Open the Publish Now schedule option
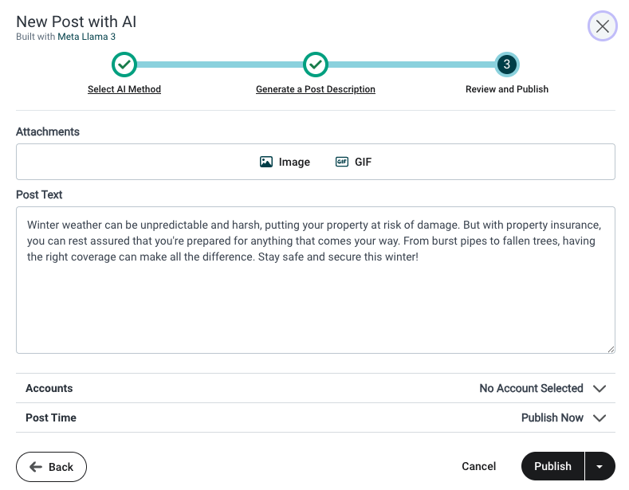Image resolution: width=629 pixels, height=490 pixels. click(x=552, y=418)
